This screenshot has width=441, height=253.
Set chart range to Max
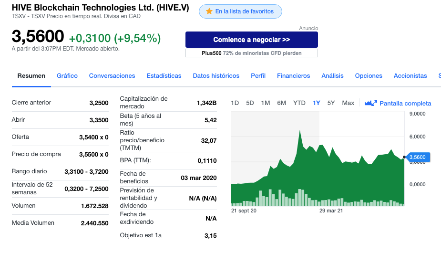click(348, 103)
